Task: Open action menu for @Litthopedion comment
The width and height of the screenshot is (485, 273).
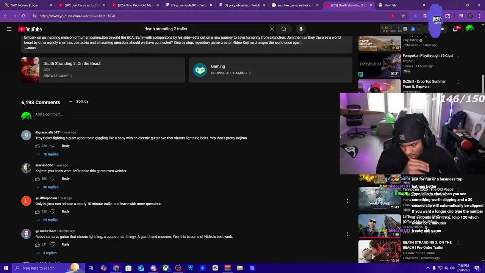Action: 347,201
